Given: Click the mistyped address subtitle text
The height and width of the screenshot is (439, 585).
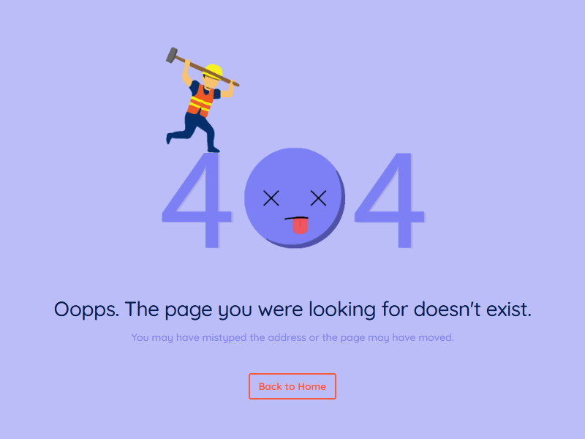Looking at the screenshot, I should (x=292, y=337).
